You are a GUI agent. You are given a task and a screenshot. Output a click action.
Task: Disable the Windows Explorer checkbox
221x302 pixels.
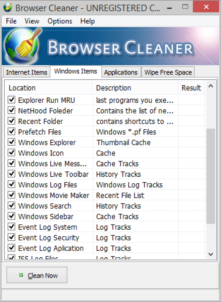(x=11, y=142)
